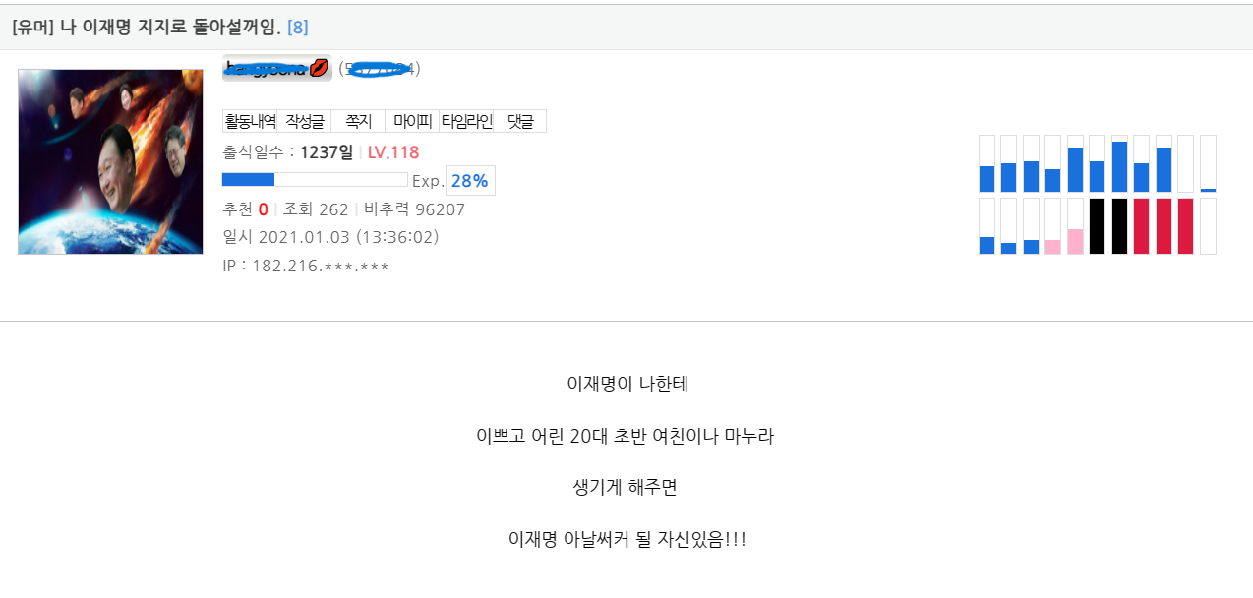View the 타임라인 tab

click(466, 121)
